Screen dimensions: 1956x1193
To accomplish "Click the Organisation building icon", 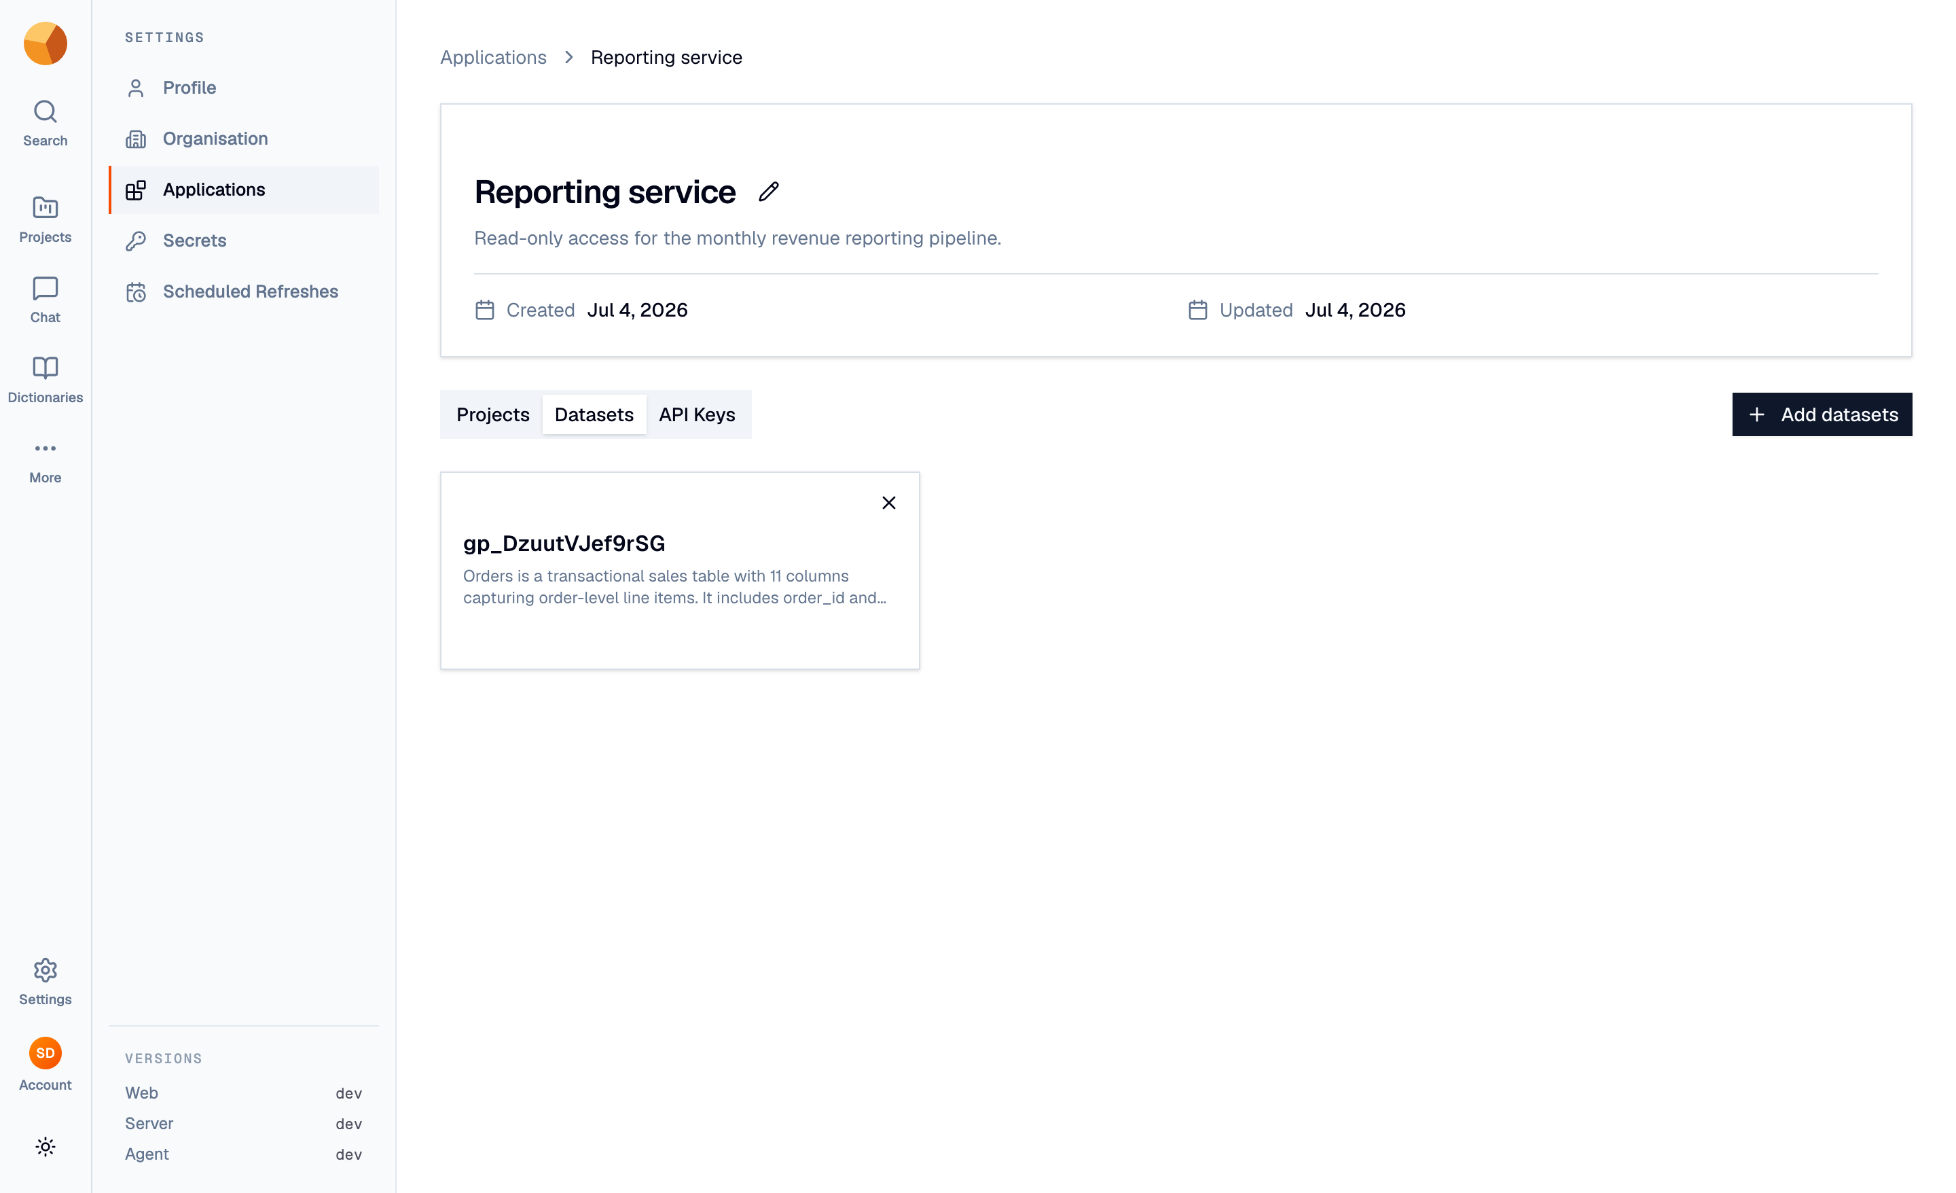I will [x=136, y=138].
